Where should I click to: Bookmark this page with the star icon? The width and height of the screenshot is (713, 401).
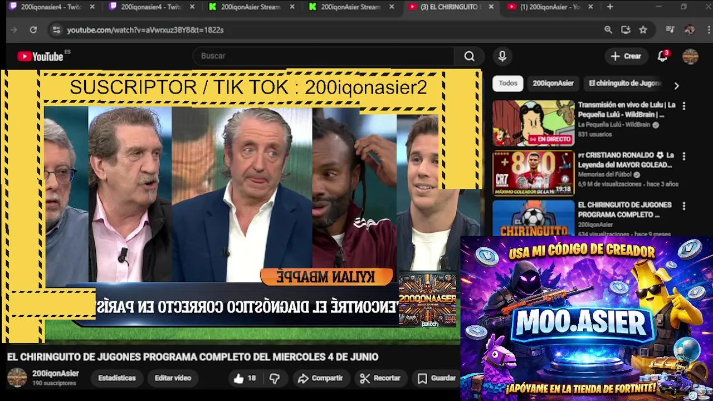pyautogui.click(x=643, y=30)
